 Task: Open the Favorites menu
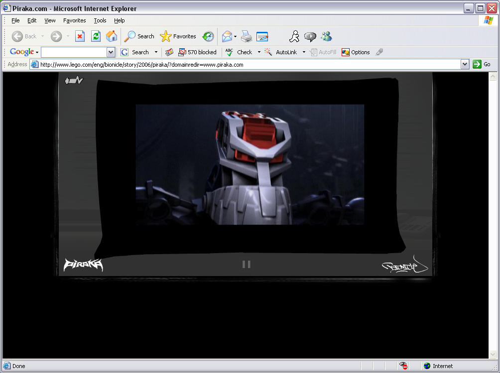[74, 20]
